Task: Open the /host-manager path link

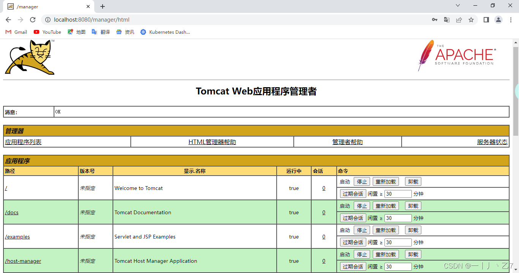Action: tap(23, 261)
